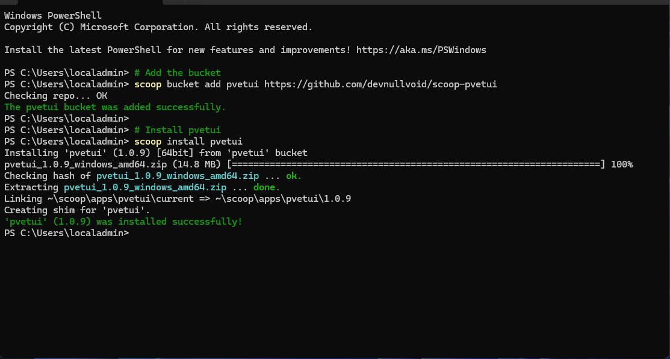Open the aka.ms/PSWindows link
Image resolution: width=670 pixels, height=359 pixels.
tap(421, 50)
